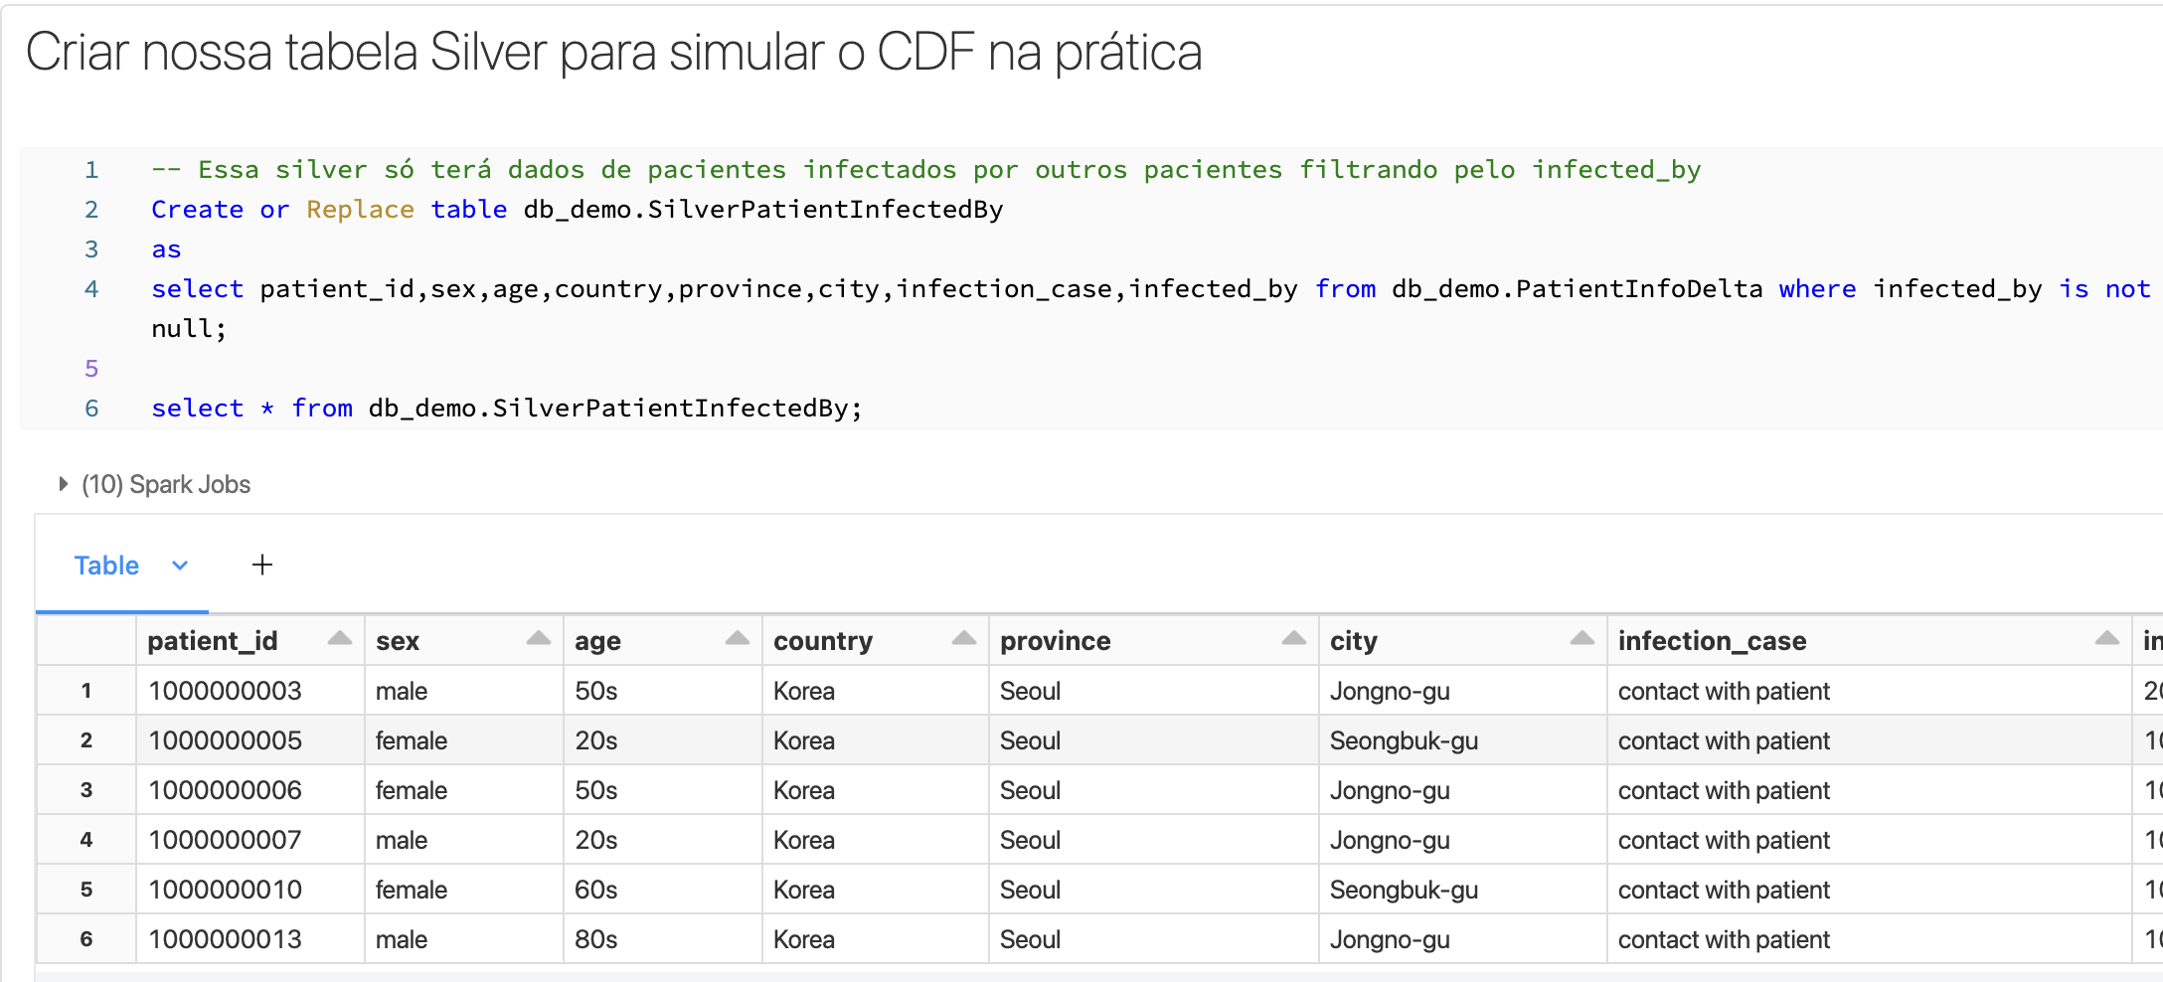
Task: Add a new visualization with plus icon
Action: point(262,565)
